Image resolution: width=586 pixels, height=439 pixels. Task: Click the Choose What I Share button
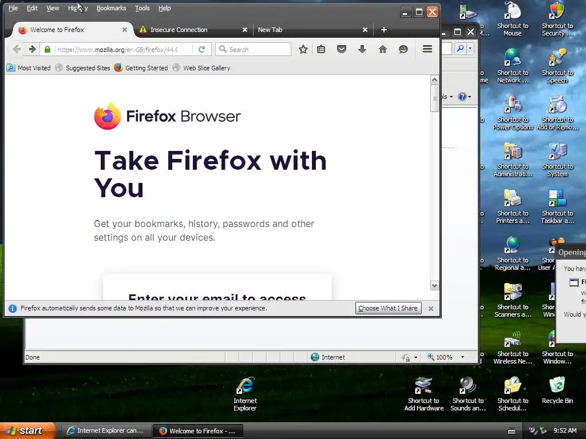point(389,308)
